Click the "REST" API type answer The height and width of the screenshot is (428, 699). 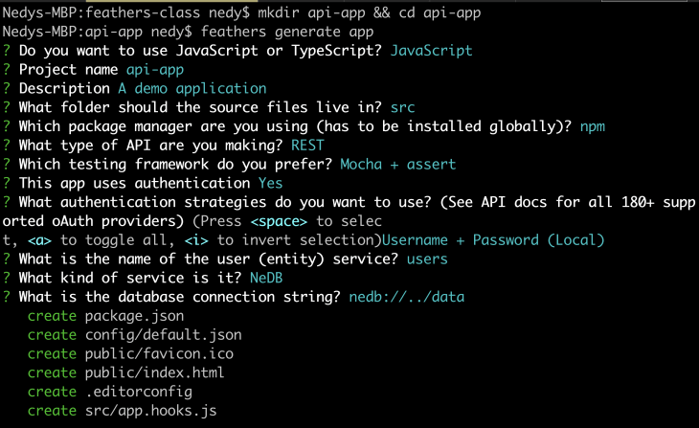[x=308, y=145]
